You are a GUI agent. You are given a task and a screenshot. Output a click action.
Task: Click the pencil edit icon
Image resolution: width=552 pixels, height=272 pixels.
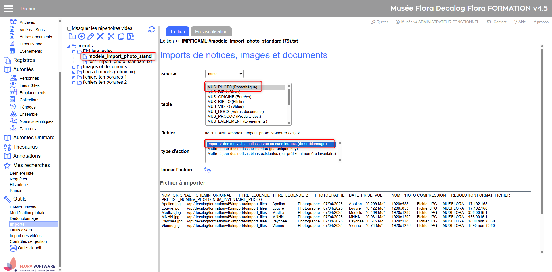click(91, 36)
